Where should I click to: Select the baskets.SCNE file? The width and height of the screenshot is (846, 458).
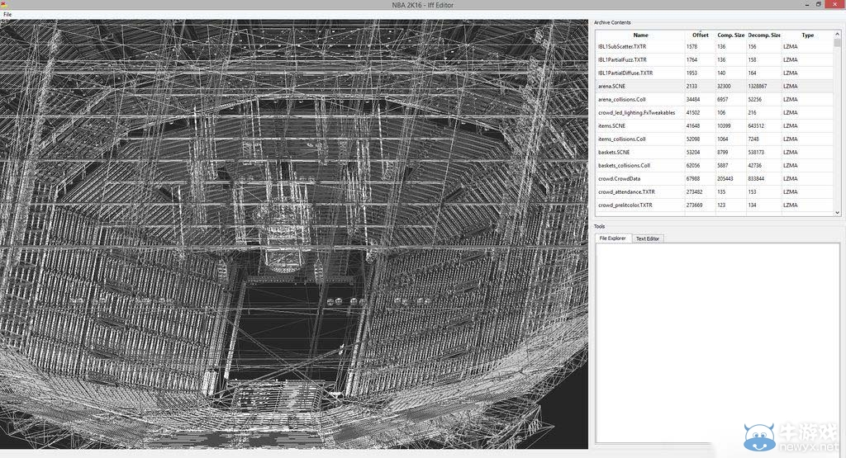pyautogui.click(x=715, y=153)
